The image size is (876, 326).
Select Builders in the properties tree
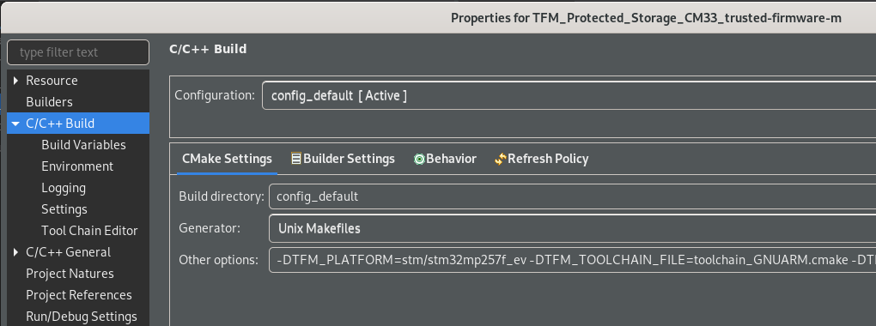tap(49, 102)
